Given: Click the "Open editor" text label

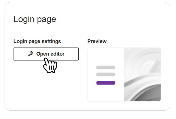Looking at the screenshot, I should click(50, 54).
